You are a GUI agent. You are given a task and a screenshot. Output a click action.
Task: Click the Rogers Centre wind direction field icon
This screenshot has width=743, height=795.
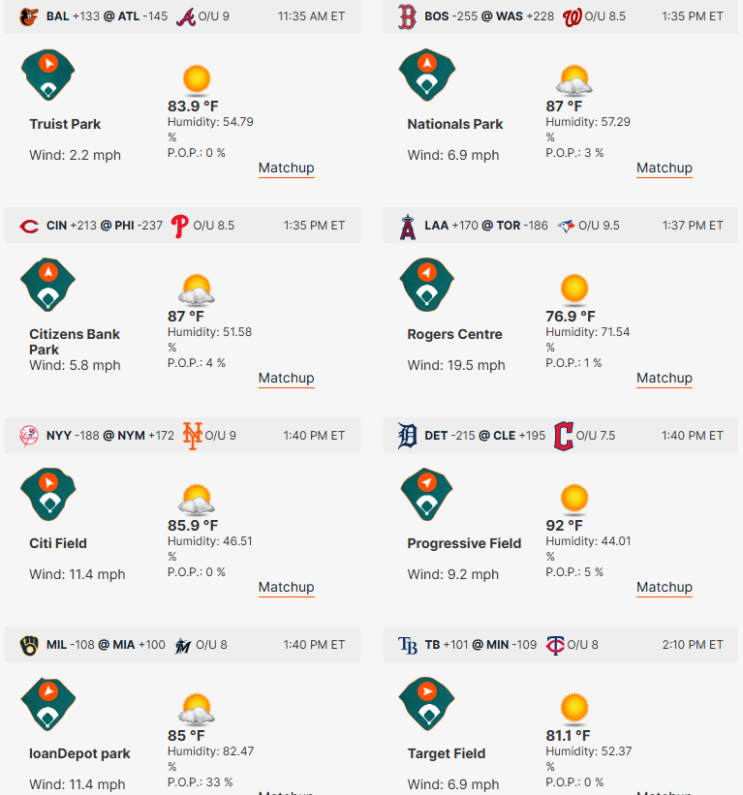coord(426,285)
